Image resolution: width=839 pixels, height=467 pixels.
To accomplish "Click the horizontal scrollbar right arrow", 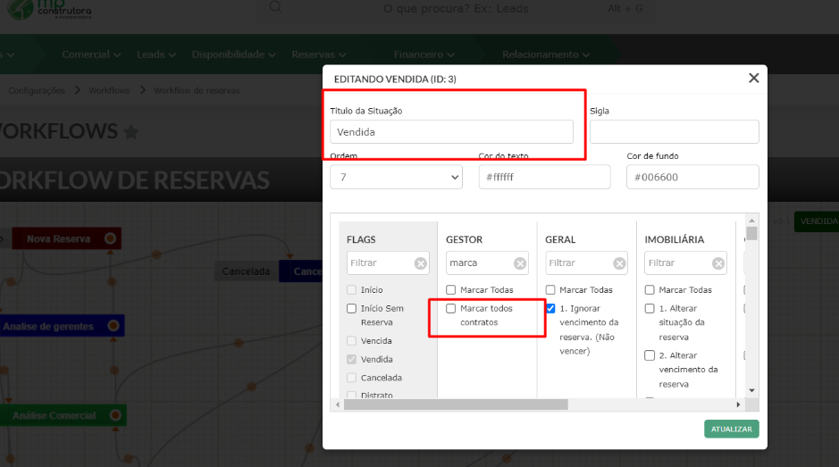I will point(738,405).
